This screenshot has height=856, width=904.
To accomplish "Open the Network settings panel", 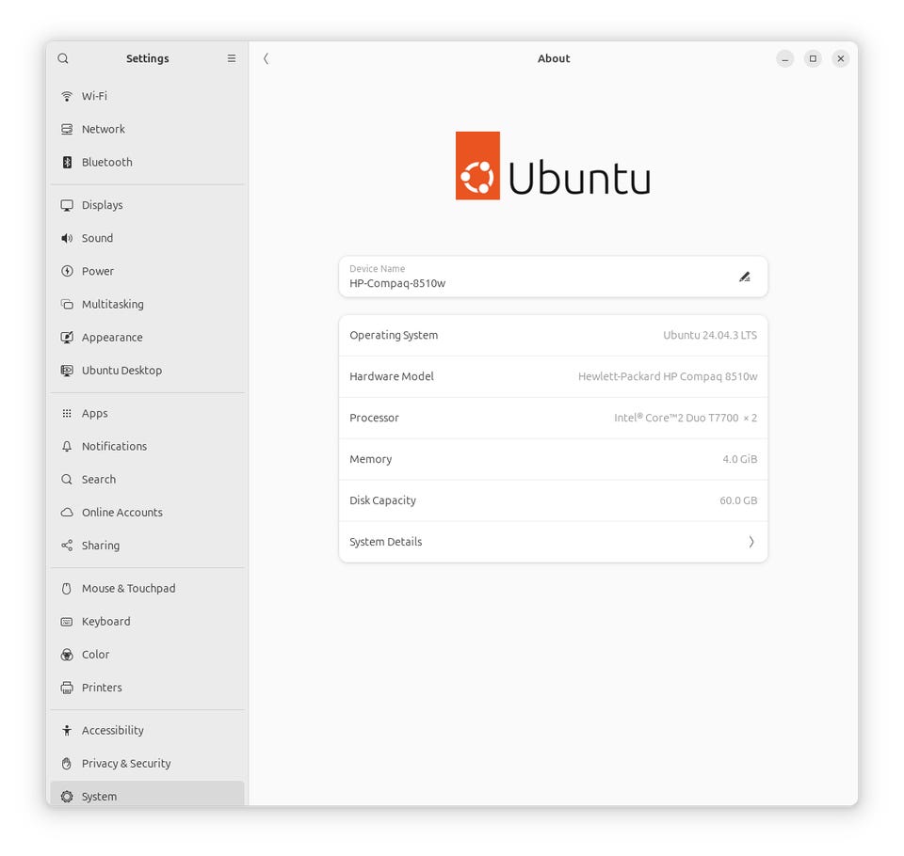I will click(x=148, y=129).
